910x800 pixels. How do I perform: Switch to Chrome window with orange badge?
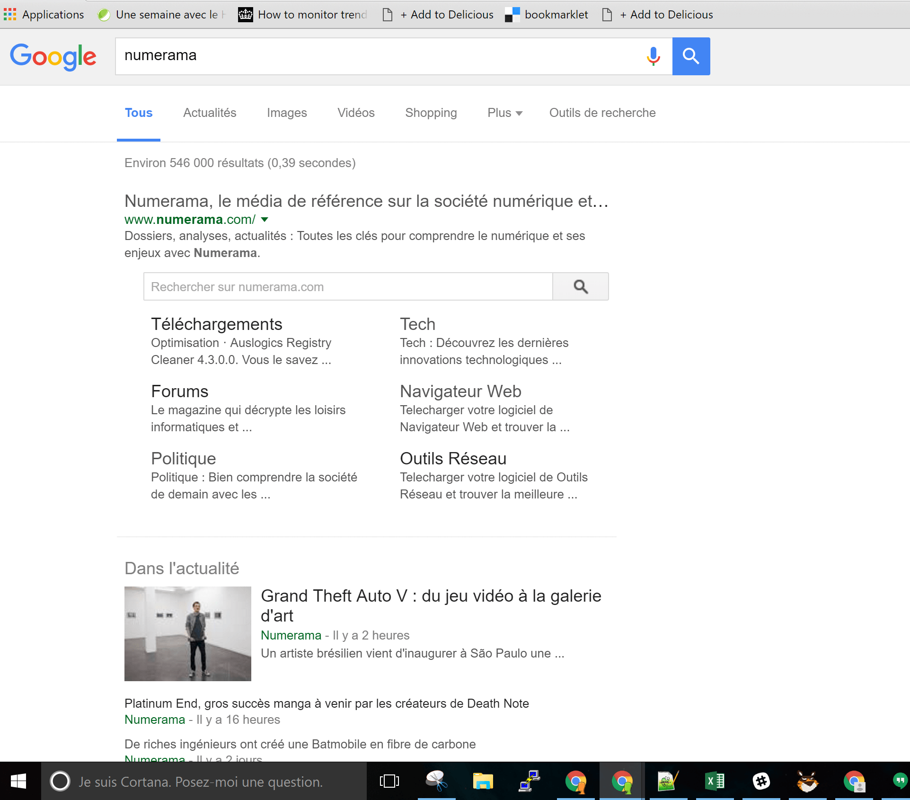click(575, 781)
